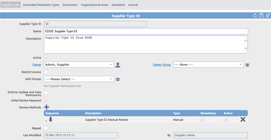This screenshot has width=271, height=140.
Task: Move review sequence 1 down with the arrow
Action: tap(50, 120)
